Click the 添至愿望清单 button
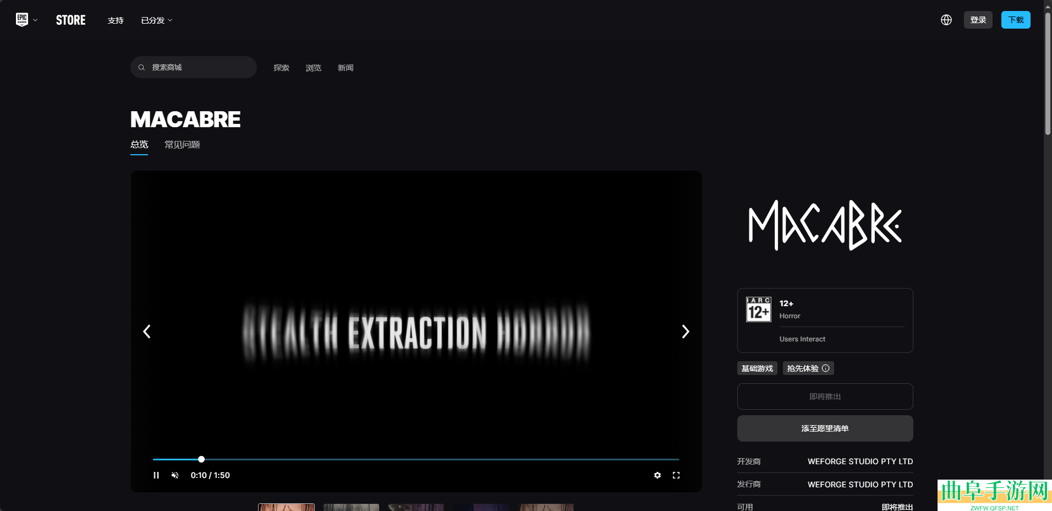This screenshot has width=1052, height=511. 825,428
